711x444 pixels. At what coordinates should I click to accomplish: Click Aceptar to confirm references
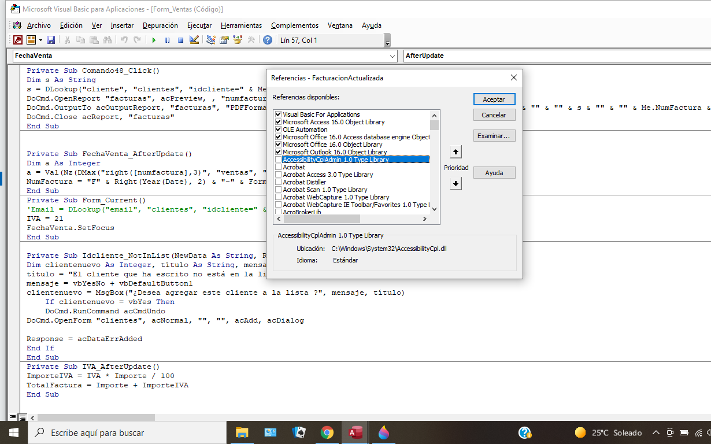pos(494,99)
